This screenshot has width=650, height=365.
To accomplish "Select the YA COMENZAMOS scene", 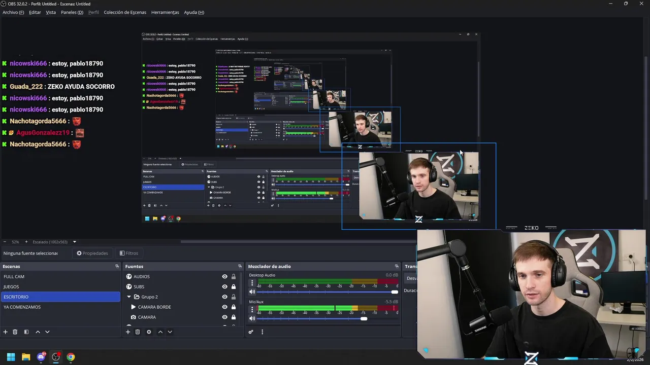I will coord(60,307).
